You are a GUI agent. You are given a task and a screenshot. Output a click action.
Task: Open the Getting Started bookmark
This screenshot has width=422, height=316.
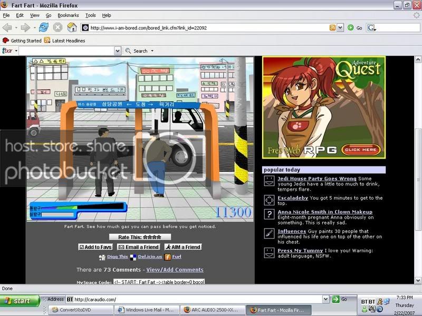[22, 41]
